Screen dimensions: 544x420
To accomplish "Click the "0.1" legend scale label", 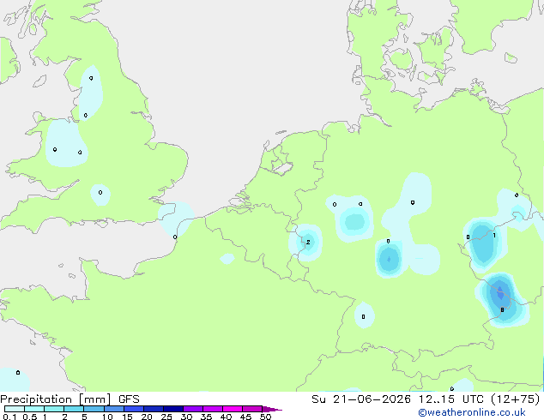I will (x=9, y=417).
